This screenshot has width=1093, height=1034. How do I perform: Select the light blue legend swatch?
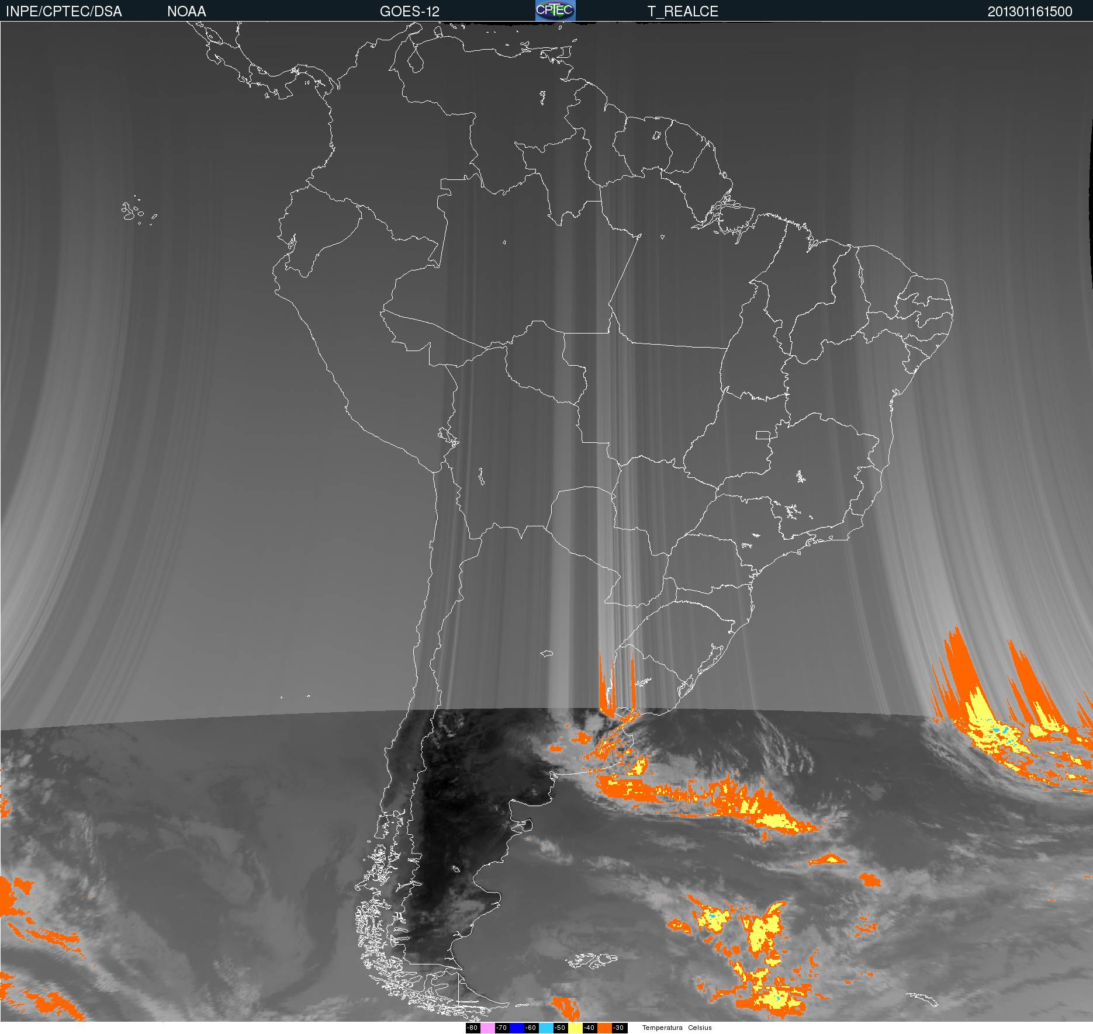click(546, 1028)
